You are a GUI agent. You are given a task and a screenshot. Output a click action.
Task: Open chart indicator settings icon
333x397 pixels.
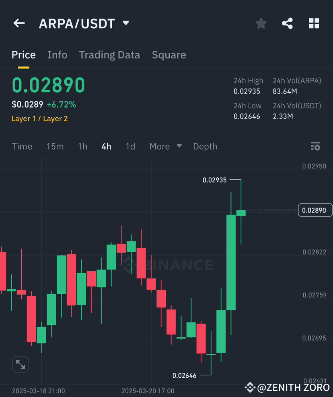click(x=316, y=146)
